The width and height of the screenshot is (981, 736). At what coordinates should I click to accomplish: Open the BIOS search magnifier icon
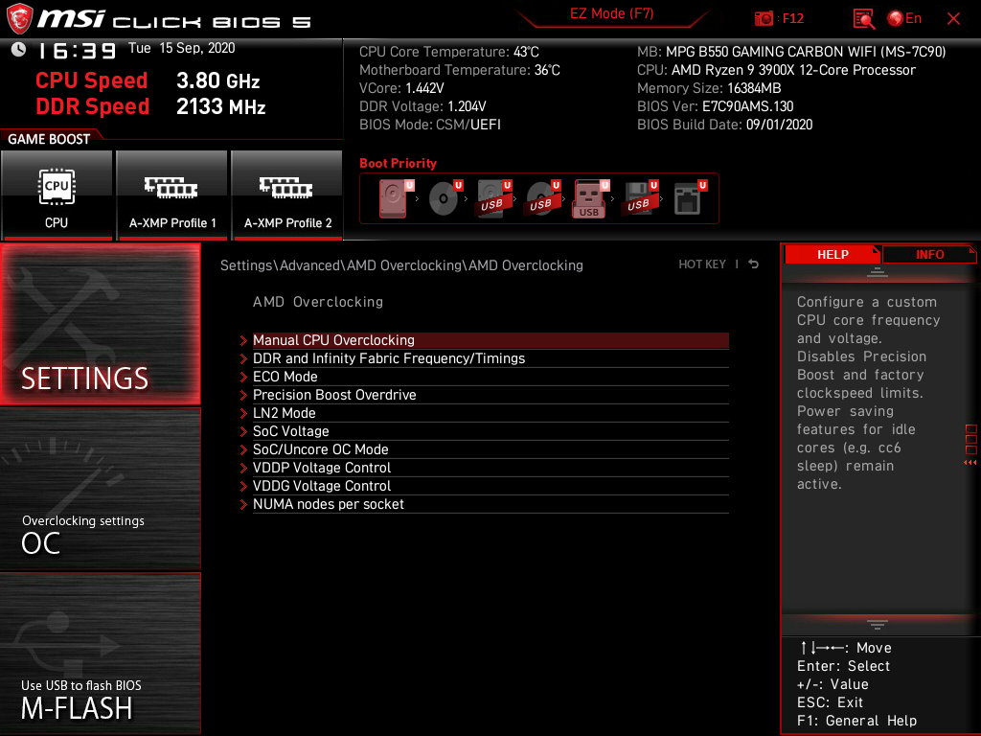tap(864, 19)
